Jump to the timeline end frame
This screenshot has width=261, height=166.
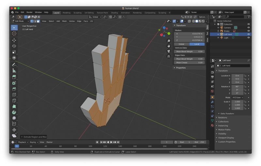click(x=118, y=142)
